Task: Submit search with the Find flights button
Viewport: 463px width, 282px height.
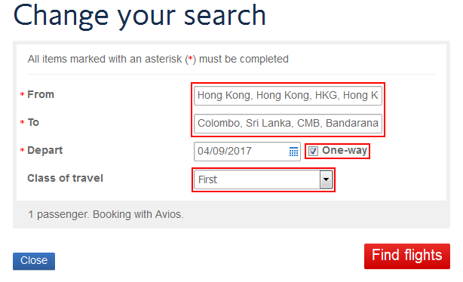Action: tap(407, 256)
